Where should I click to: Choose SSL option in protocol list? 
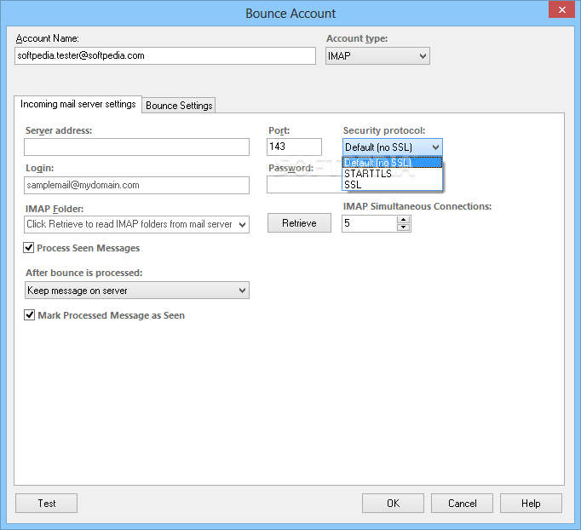pos(392,185)
